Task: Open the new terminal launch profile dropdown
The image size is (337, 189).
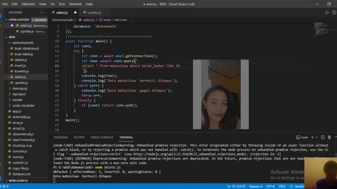Action: click(x=316, y=138)
